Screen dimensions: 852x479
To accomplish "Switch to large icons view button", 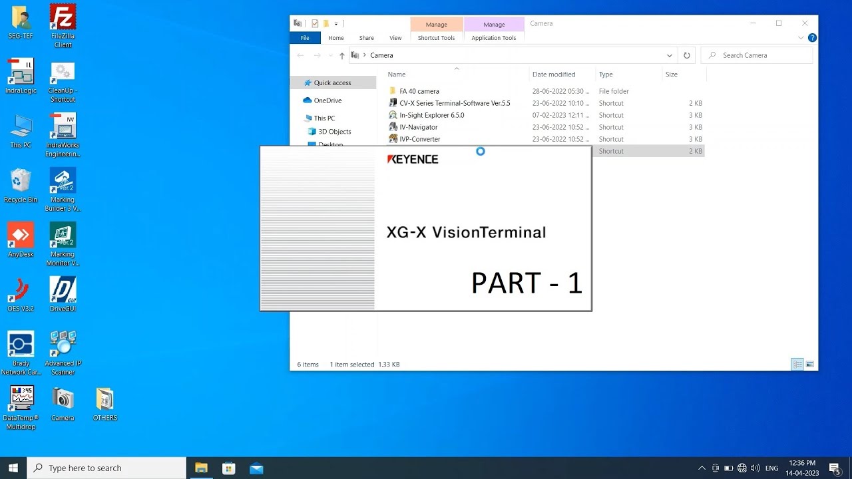I will click(810, 364).
